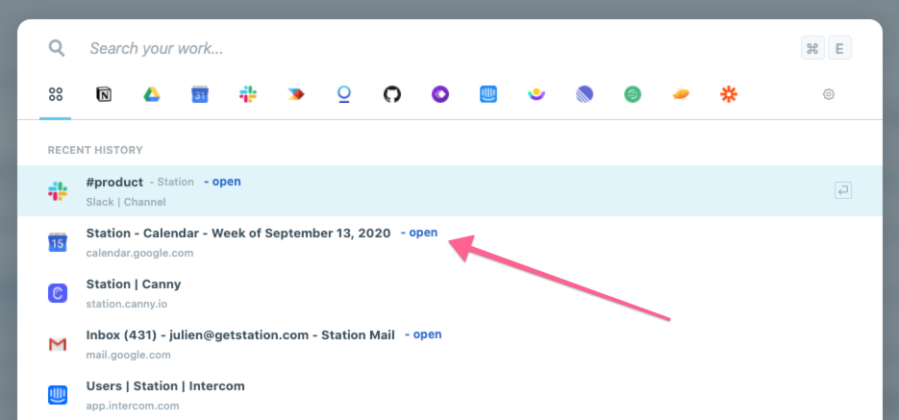Click the calendar 15 icon on Calendar row
Screen dimensions: 899x420
pos(58,242)
